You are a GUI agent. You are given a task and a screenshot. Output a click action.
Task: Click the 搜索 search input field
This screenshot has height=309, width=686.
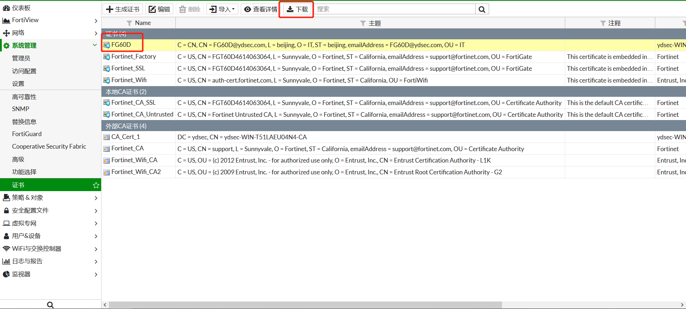[394, 9]
